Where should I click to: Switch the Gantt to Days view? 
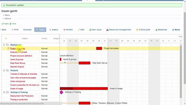pyautogui.click(x=40, y=30)
